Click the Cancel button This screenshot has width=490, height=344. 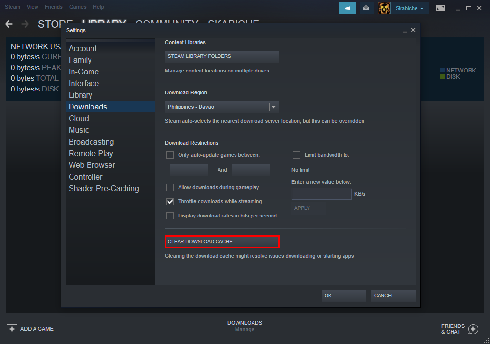point(393,295)
